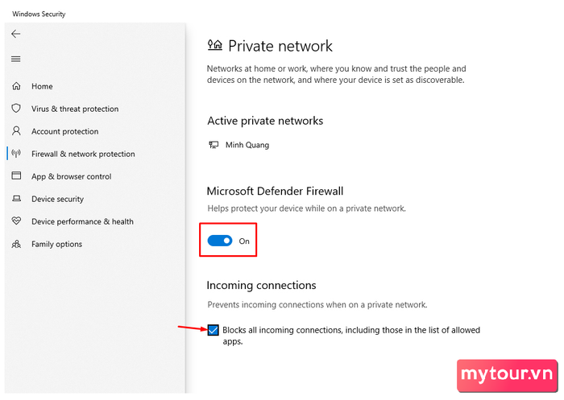The image size is (564, 400).
Task: Click the Firewall antenna icon in sidebar
Action: (16, 154)
